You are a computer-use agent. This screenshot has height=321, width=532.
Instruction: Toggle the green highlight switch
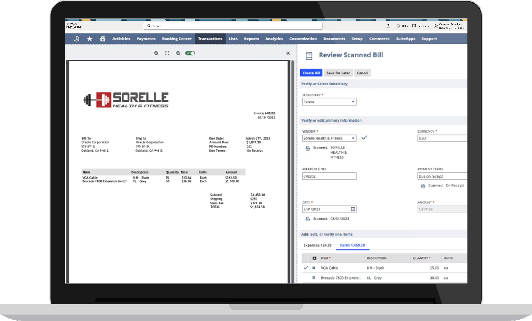coord(190,53)
